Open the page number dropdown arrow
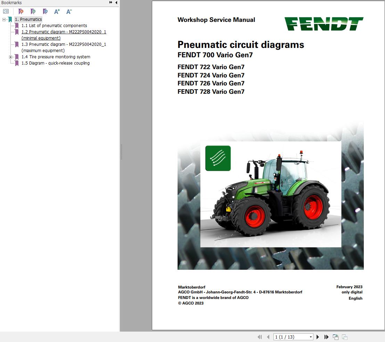 311,337
